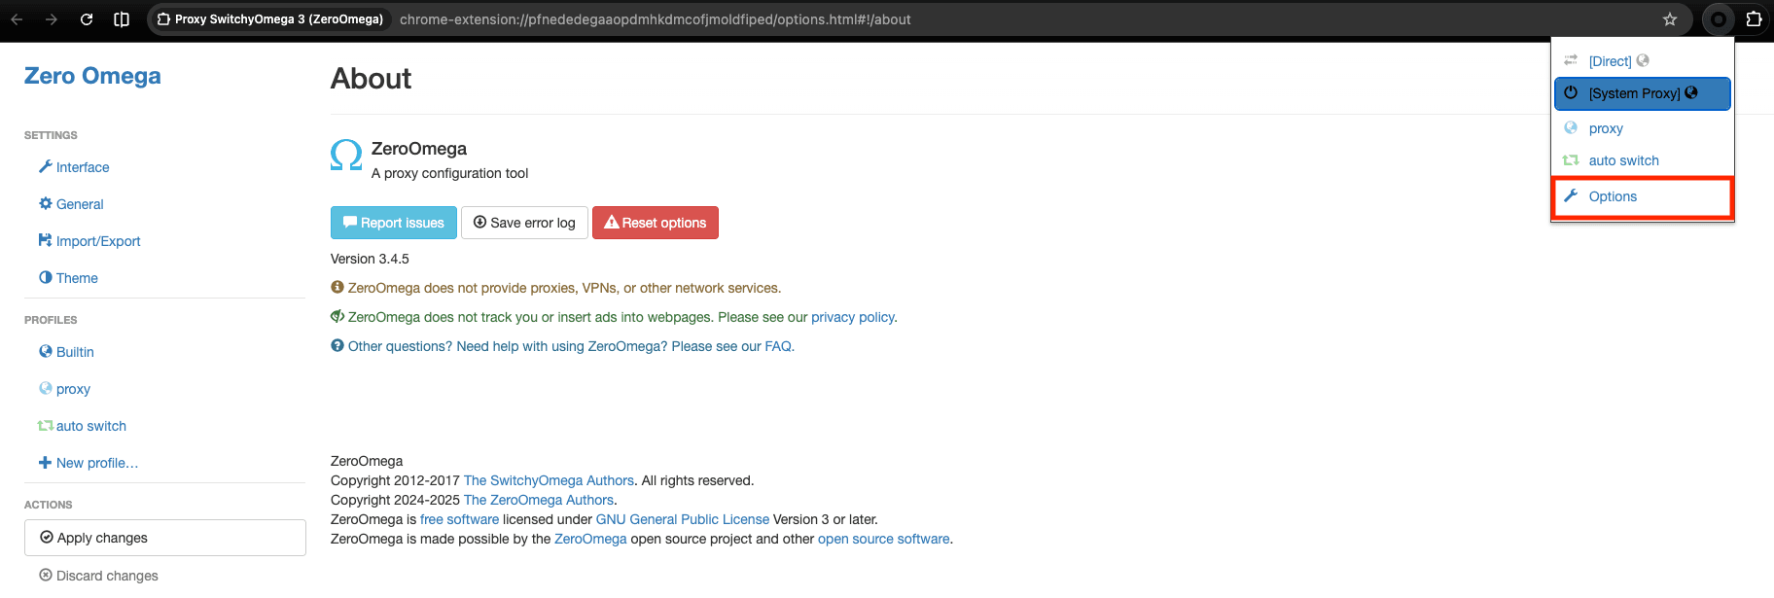The width and height of the screenshot is (1774, 598).
Task: Click the About page heading
Action: click(x=371, y=78)
